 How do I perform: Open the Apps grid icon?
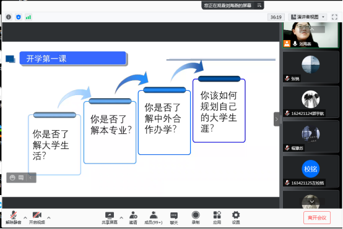point(217,218)
